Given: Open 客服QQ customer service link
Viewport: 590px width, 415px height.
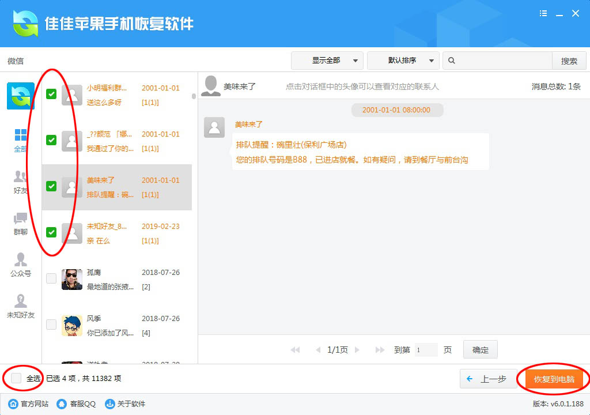Looking at the screenshot, I should click(x=76, y=403).
